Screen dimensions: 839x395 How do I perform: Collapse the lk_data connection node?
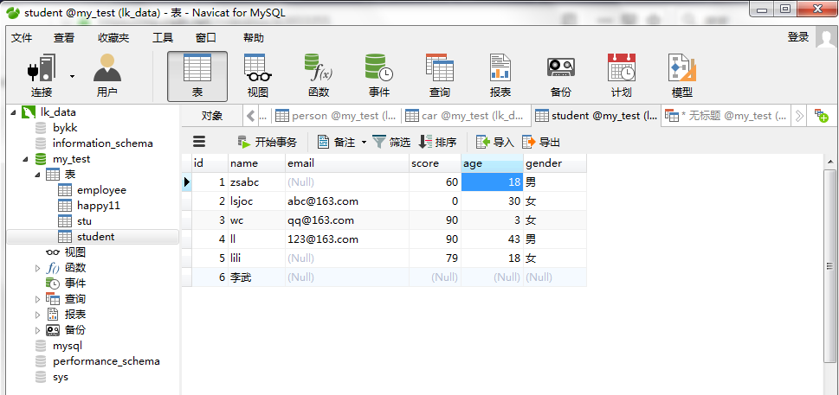[x=13, y=112]
